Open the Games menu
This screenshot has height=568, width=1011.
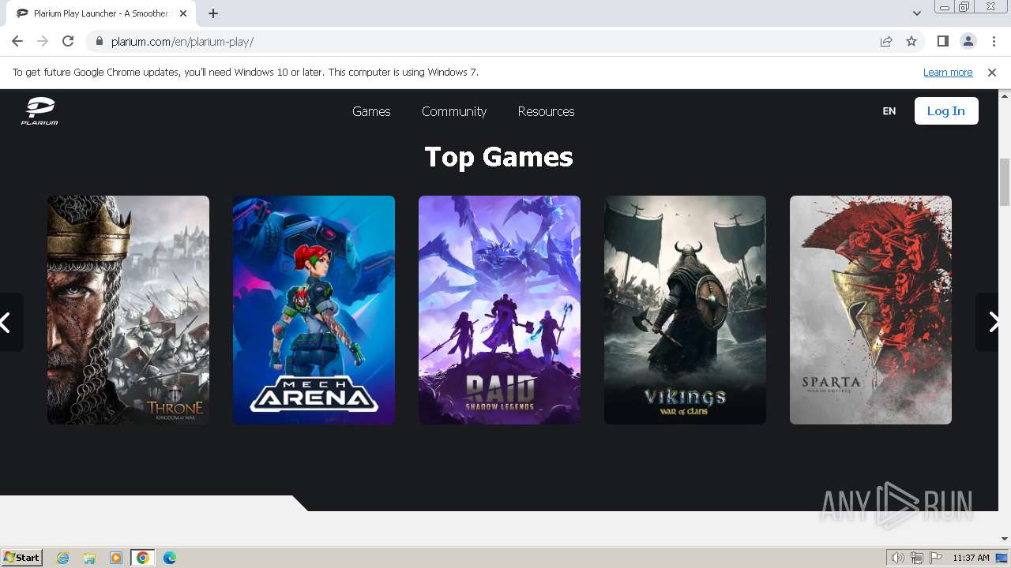(371, 111)
